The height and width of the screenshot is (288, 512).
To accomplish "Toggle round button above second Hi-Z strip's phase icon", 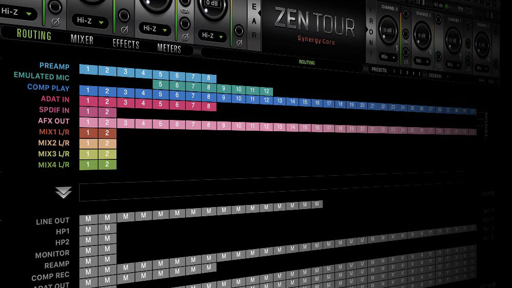I will 124,15.
